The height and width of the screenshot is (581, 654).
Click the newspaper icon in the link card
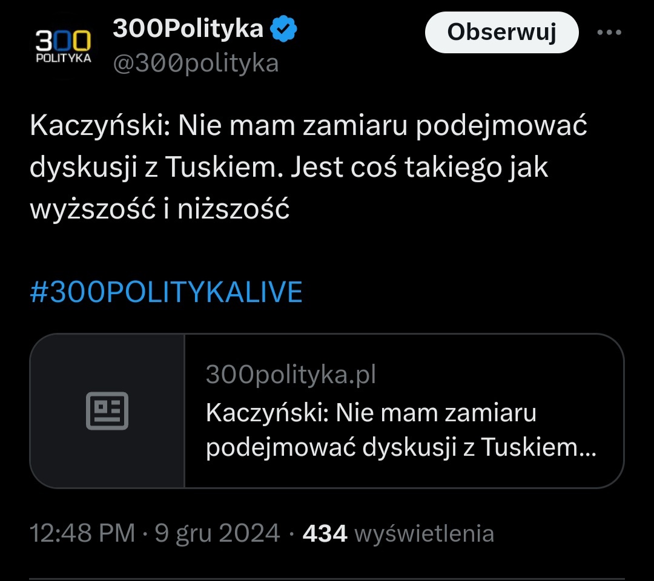pyautogui.click(x=107, y=411)
